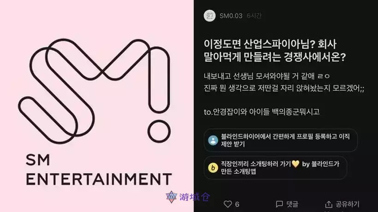Click the share upload arrow icon

click(x=329, y=204)
